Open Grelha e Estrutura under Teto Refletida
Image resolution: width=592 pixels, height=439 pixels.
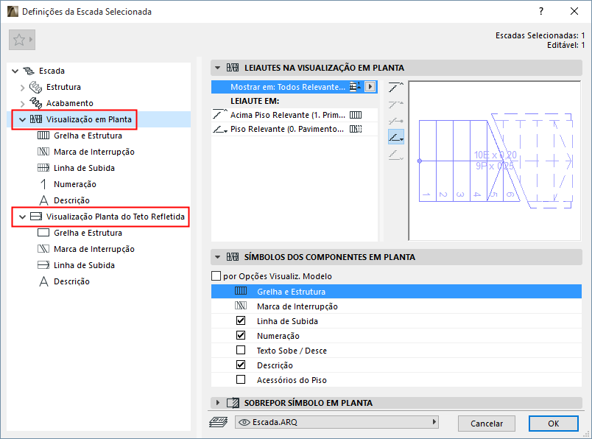pyautogui.click(x=88, y=233)
